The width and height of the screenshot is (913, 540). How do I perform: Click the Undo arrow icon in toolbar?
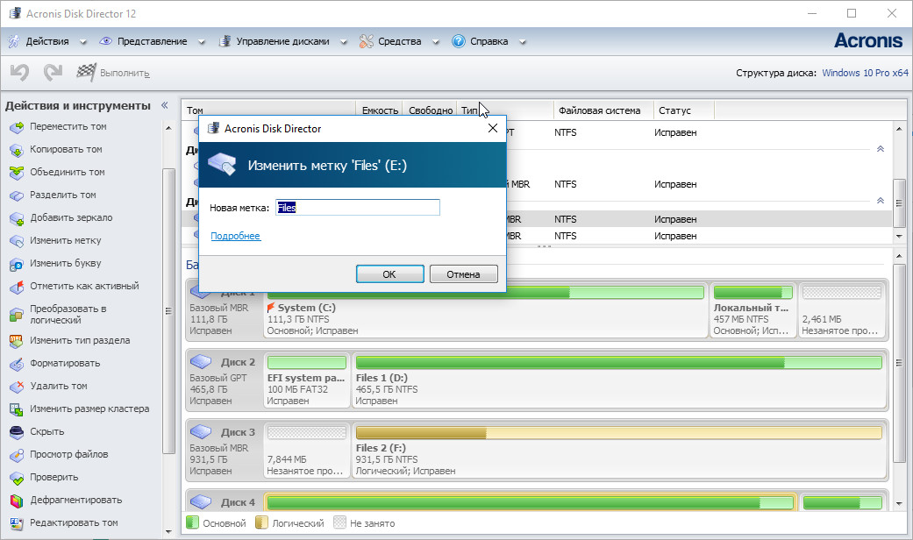coord(19,73)
